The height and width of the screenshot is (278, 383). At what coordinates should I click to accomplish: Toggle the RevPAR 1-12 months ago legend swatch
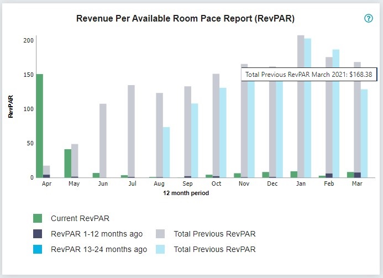click(x=38, y=234)
